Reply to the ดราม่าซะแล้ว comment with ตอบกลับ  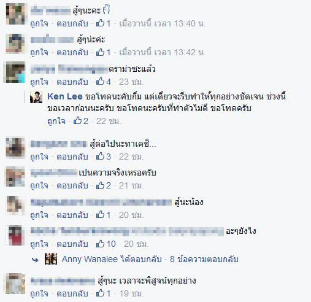coord(72,82)
